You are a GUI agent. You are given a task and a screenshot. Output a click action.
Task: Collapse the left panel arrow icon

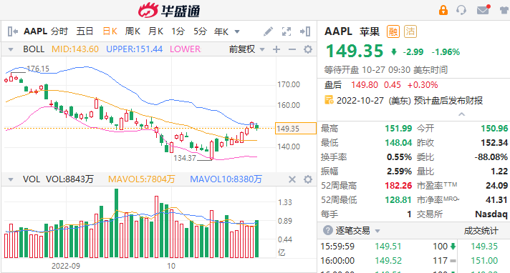[x=12, y=31]
